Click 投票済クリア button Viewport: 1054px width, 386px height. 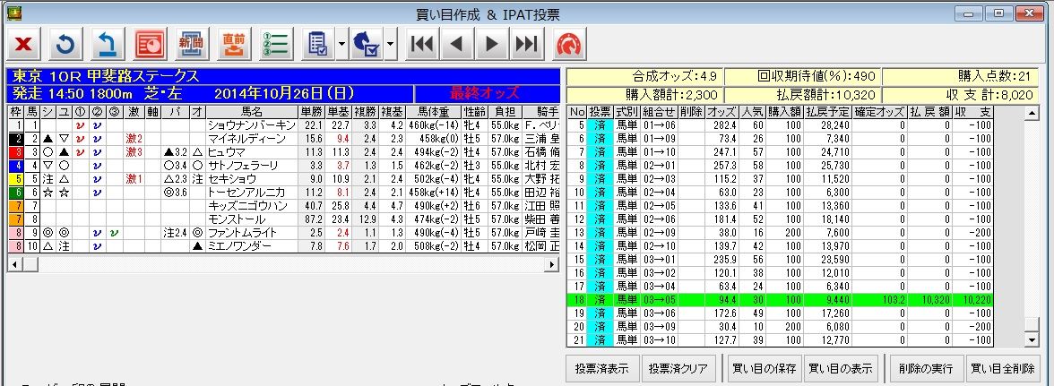click(x=678, y=369)
